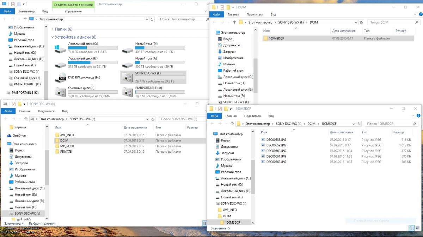Screen dimensions: 423x237
Task: Select the SONY DSC-WX (I:) camera drive icon
Action: point(127,78)
